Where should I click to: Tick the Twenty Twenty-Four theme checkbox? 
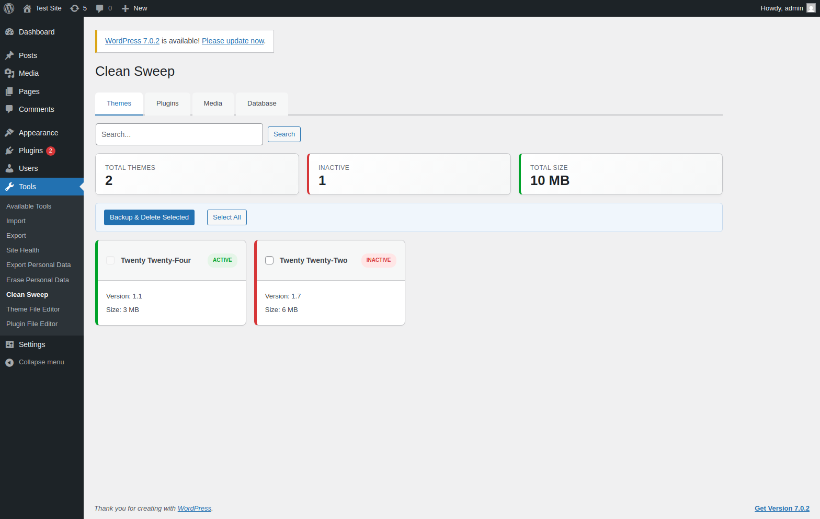[x=110, y=260]
